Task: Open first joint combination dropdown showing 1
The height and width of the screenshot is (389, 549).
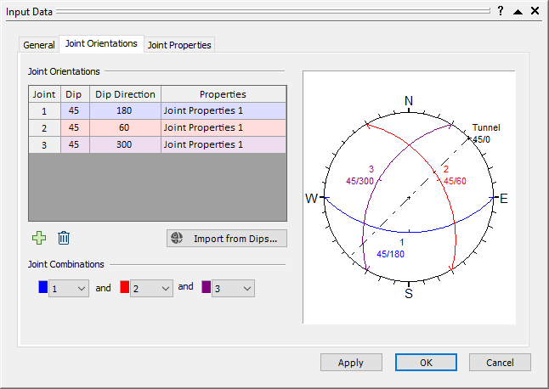Action: tap(69, 288)
